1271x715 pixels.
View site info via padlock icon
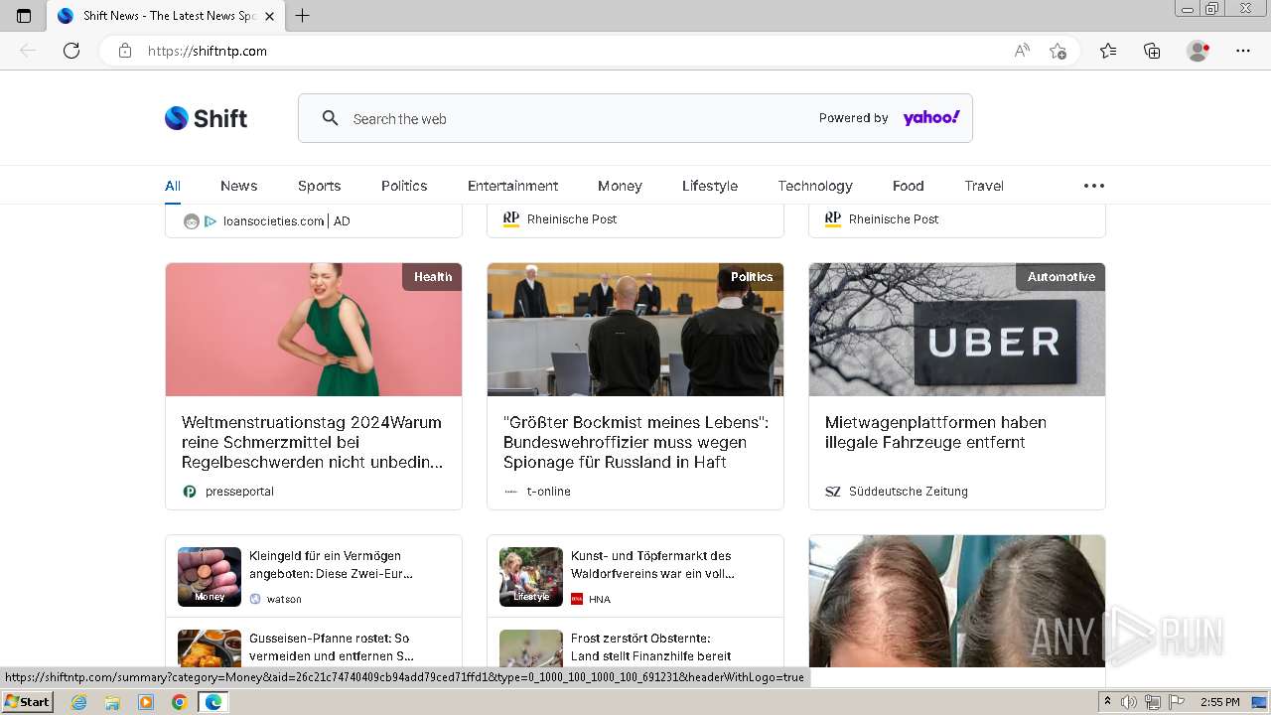click(x=125, y=51)
